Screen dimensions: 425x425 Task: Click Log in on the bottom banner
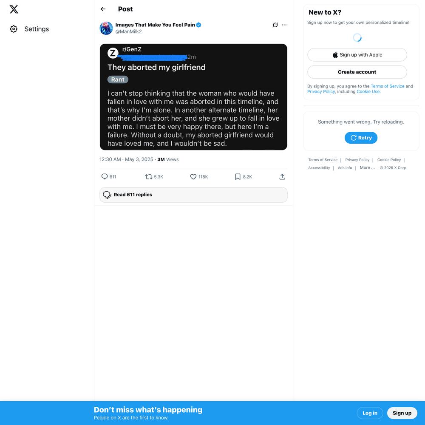point(370,413)
